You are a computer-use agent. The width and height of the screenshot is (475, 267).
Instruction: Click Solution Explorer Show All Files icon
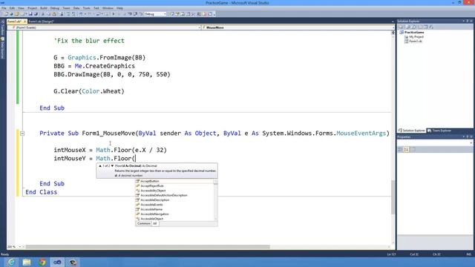click(x=407, y=27)
